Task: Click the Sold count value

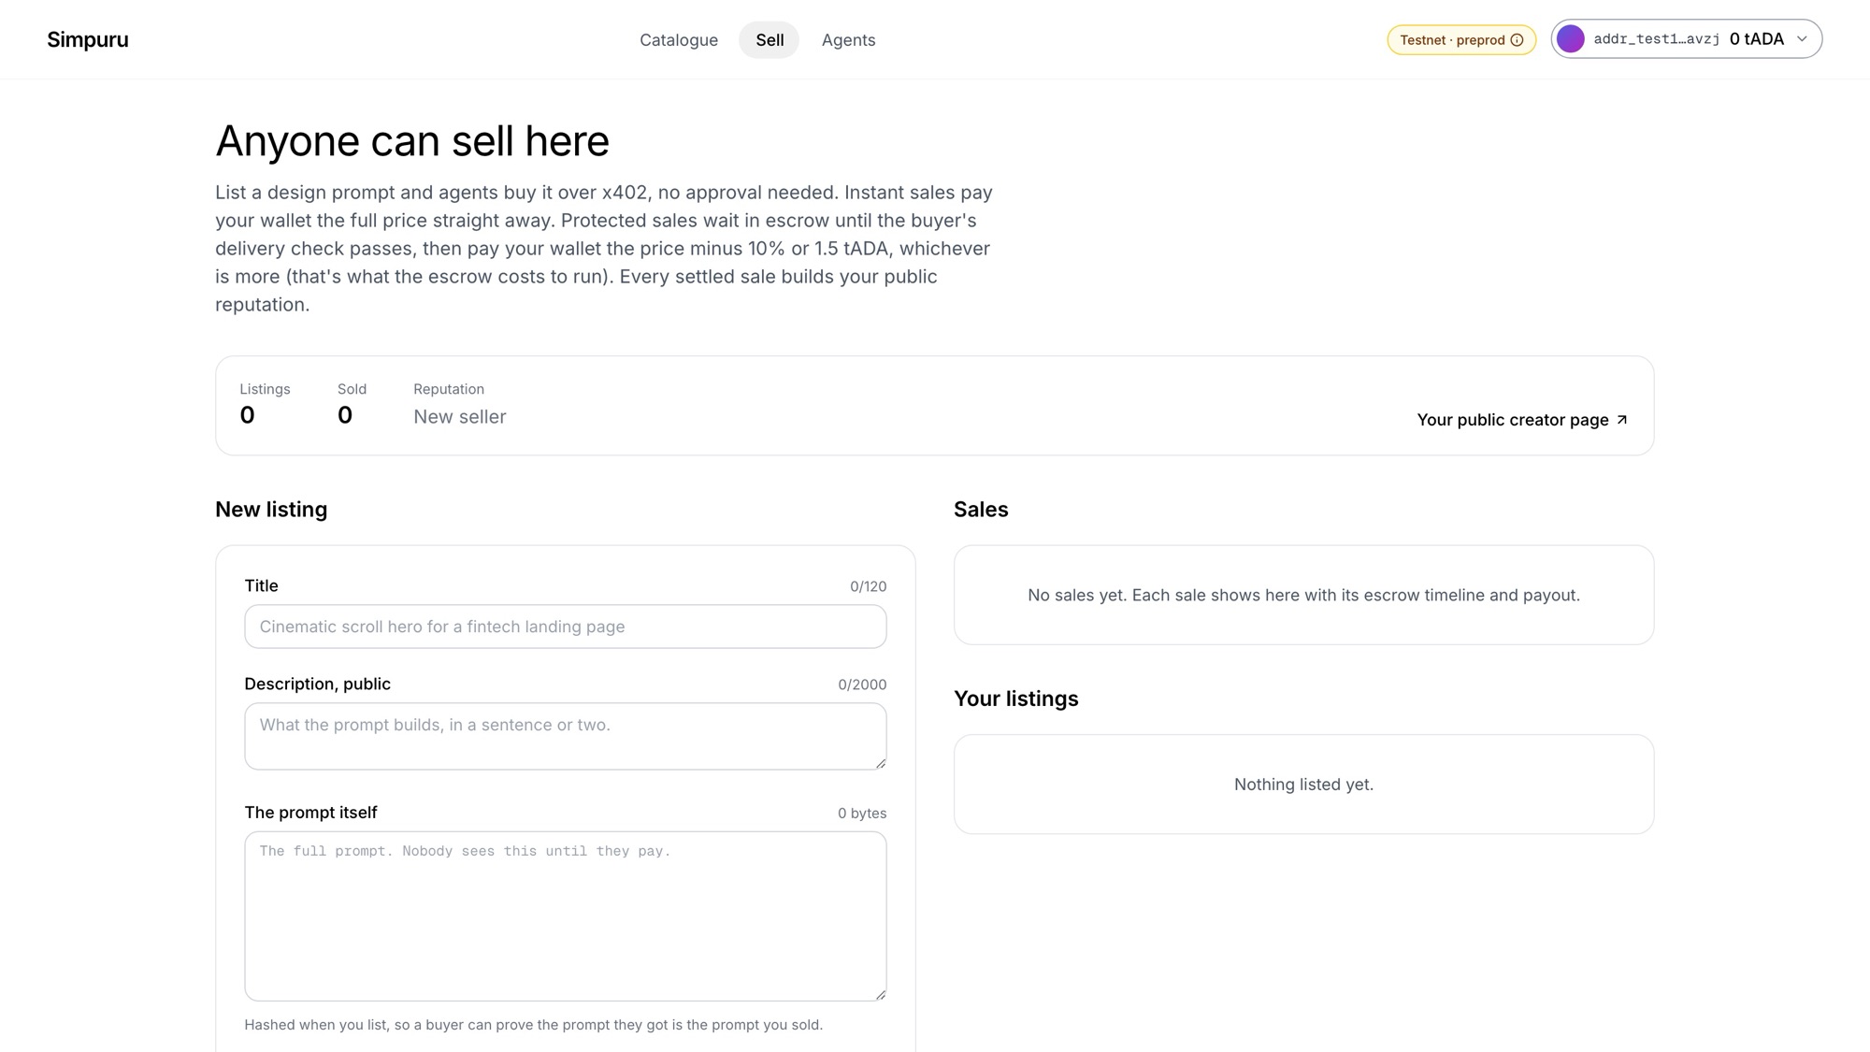Action: point(345,416)
